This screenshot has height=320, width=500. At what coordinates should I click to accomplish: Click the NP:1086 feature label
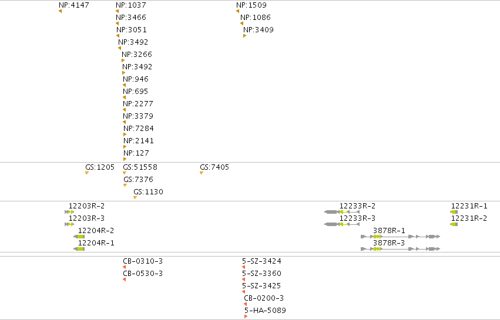tap(256, 18)
